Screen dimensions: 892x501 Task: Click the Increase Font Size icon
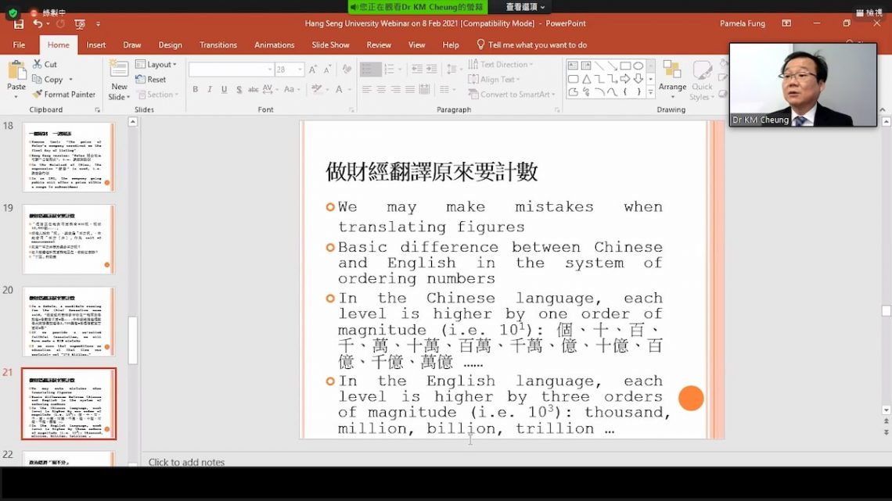(313, 70)
